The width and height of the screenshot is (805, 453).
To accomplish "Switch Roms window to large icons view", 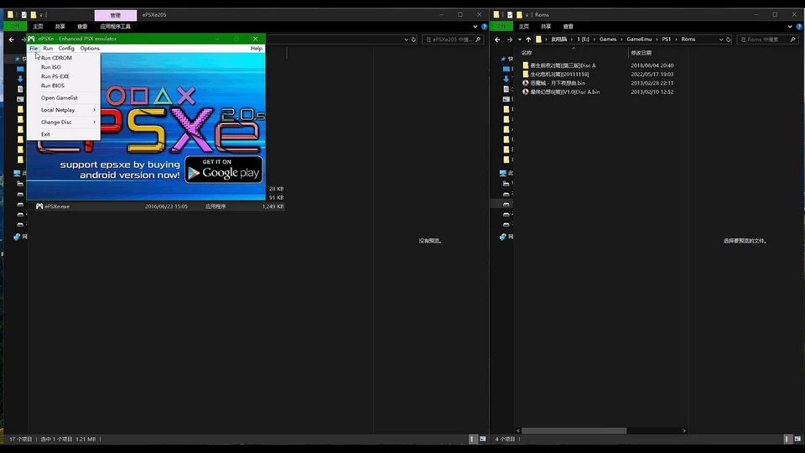I will tap(797, 439).
